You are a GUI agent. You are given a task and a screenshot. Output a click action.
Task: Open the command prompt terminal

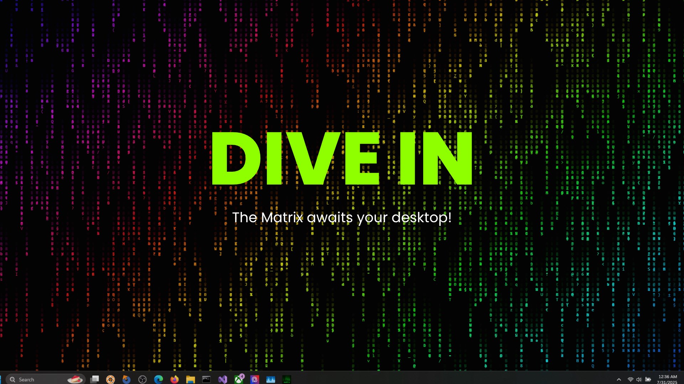click(x=206, y=379)
